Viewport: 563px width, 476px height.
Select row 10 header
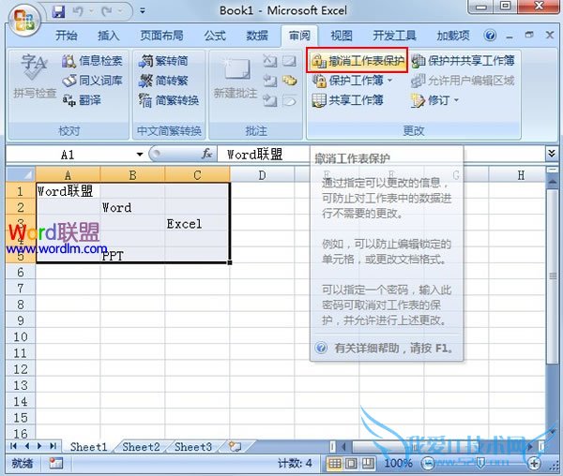pyautogui.click(x=21, y=336)
